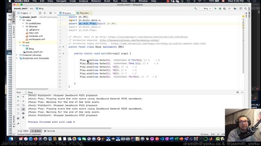Open the Bing run configuration dropdown
Viewport: 261px width, 146px height.
point(206,9)
